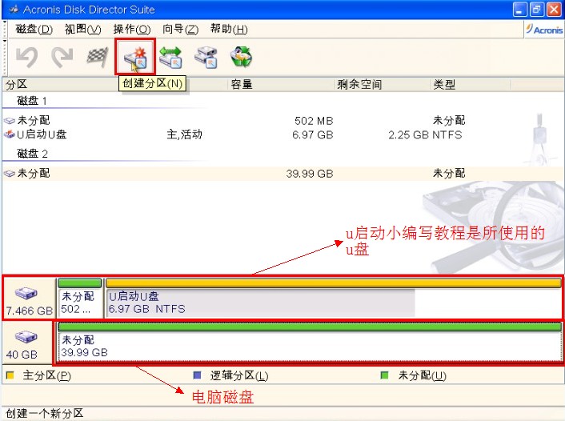Click the two-disks toolbar icon
Image resolution: width=565 pixels, height=421 pixels.
click(206, 58)
